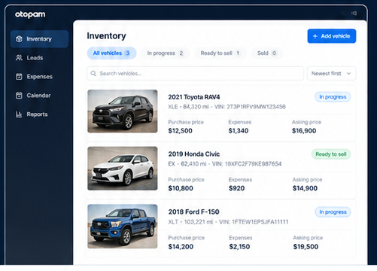Go to Expenses section
This screenshot has height=271, width=377.
coord(39,77)
